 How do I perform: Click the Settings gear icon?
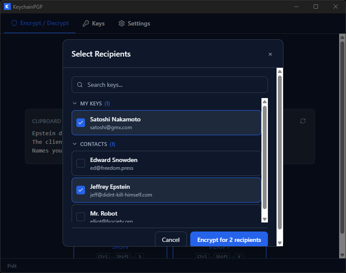coord(121,23)
